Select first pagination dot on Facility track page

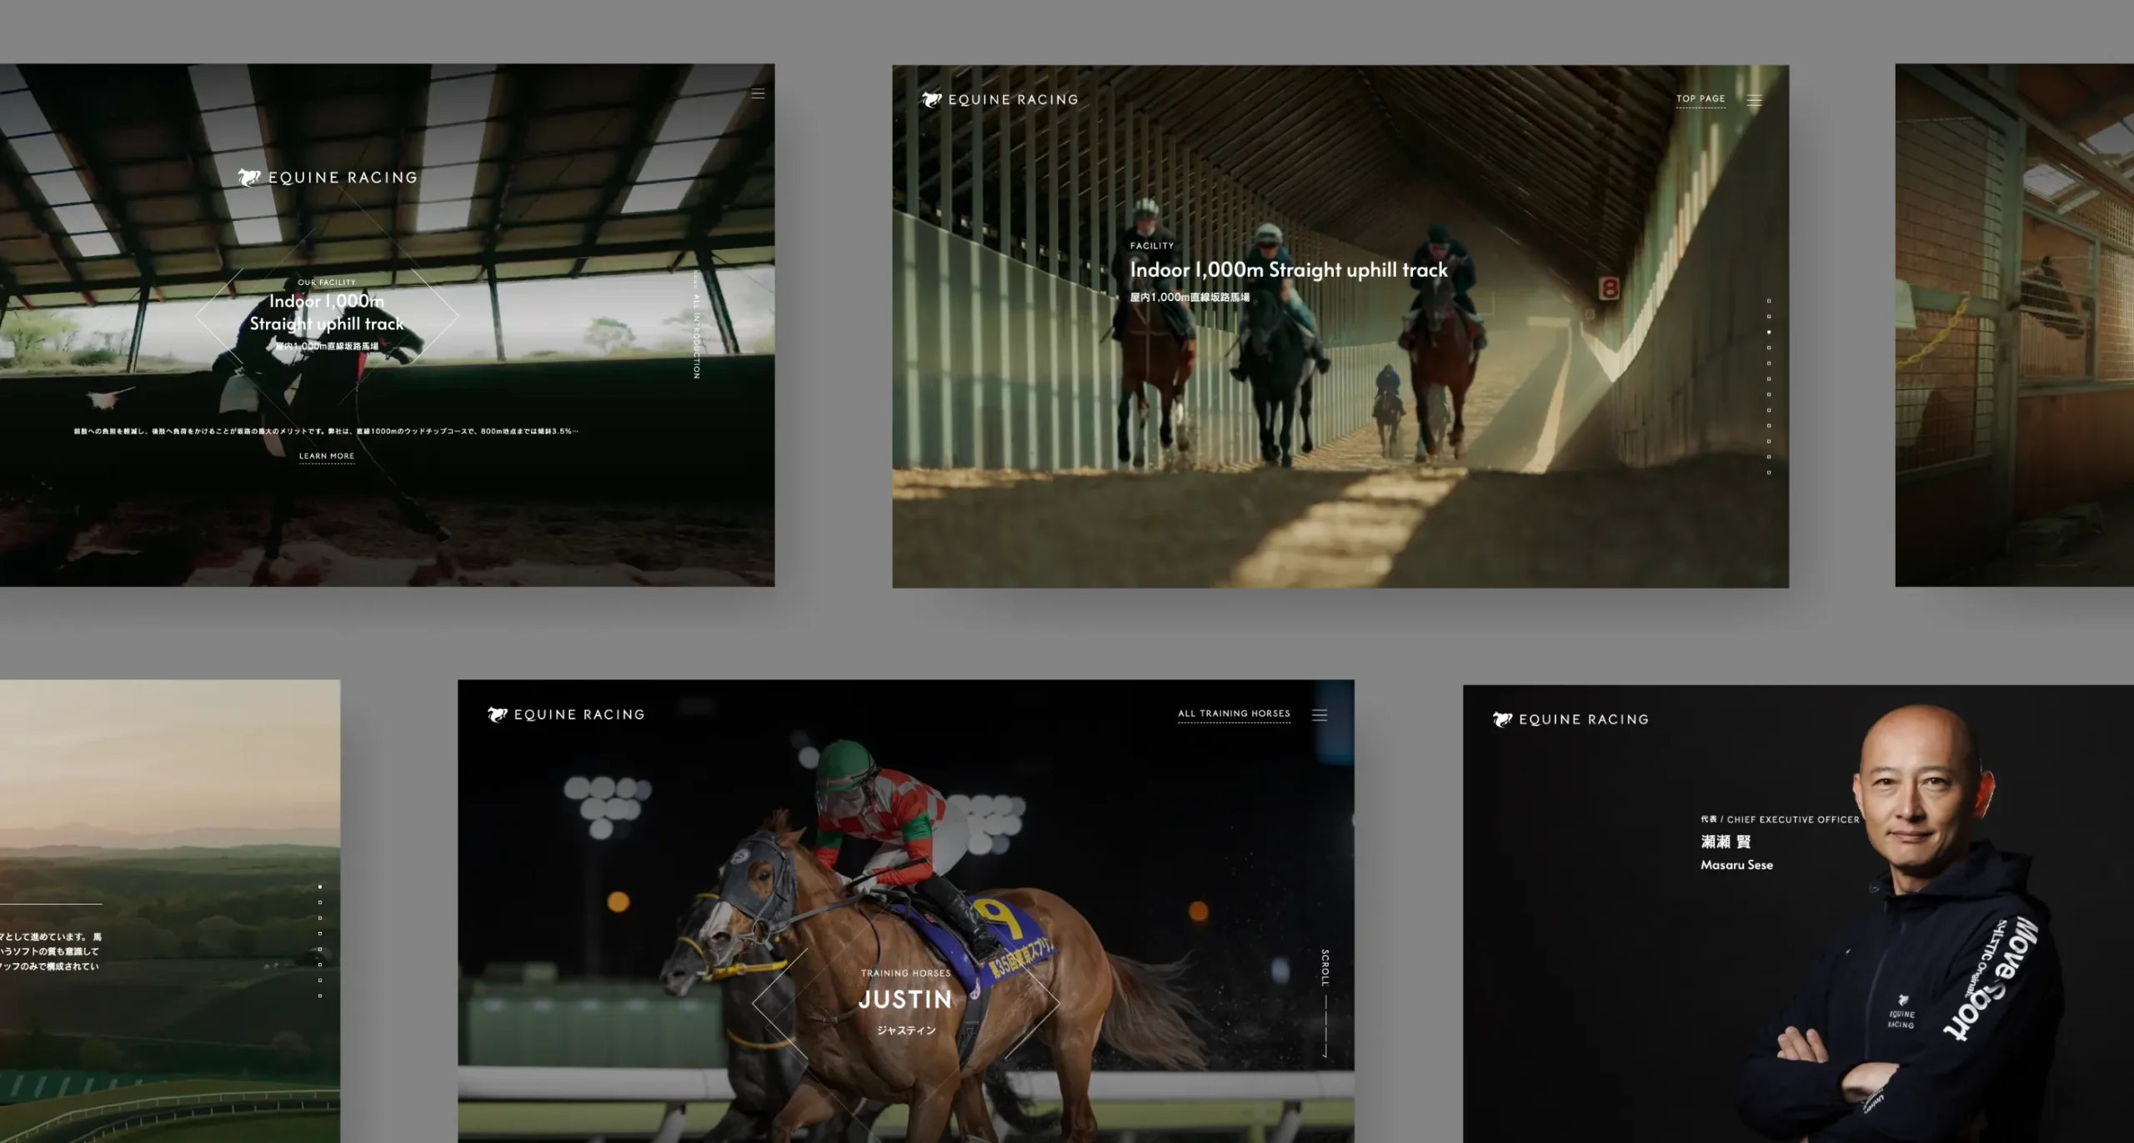1769,301
